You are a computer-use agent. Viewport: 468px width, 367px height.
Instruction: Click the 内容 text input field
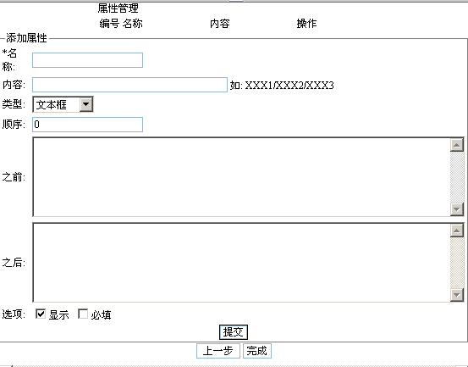(129, 85)
